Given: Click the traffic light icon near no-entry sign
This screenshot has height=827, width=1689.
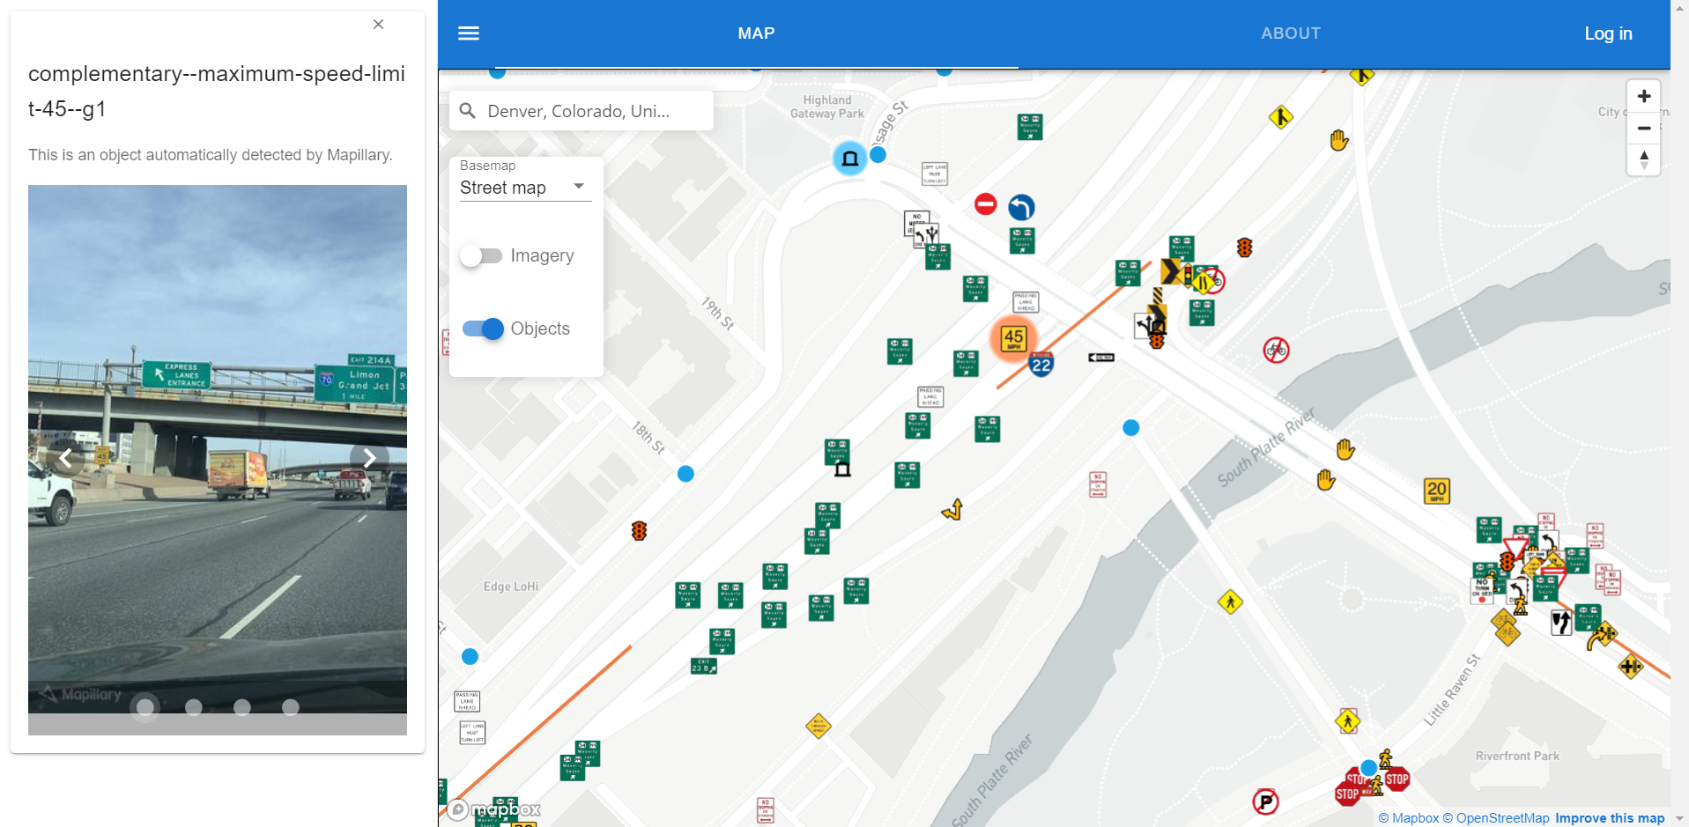Looking at the screenshot, I should coord(1244,247).
